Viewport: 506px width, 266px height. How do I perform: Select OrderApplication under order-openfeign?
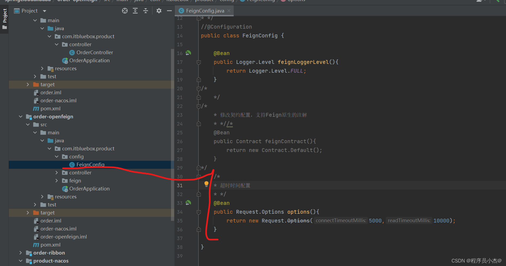coord(89,189)
